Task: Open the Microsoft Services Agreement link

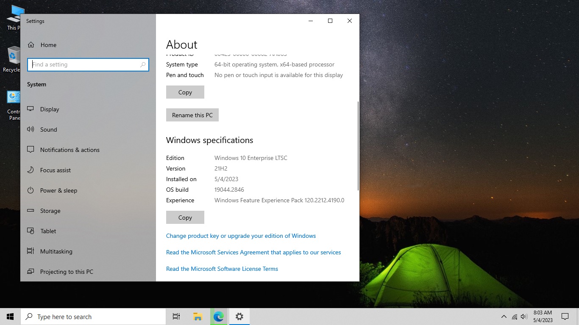Action: [253, 252]
